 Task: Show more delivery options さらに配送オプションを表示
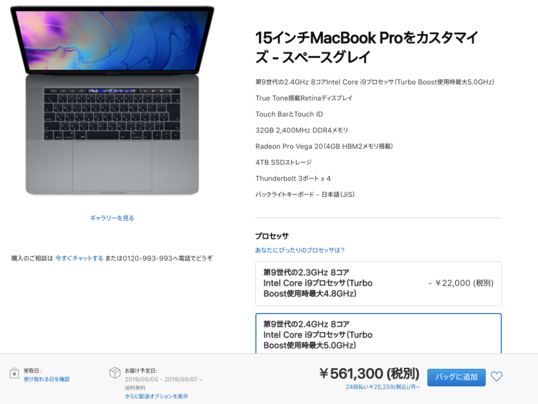[x=156, y=397]
